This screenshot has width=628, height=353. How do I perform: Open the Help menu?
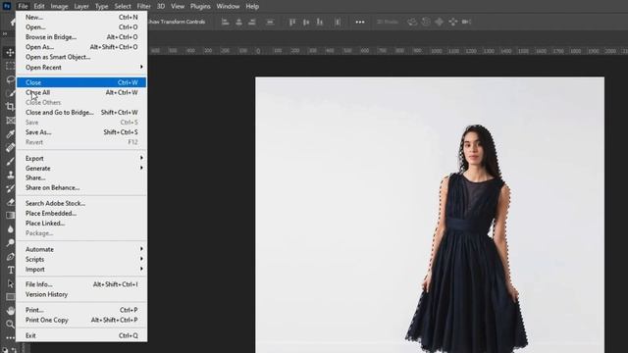(x=252, y=7)
